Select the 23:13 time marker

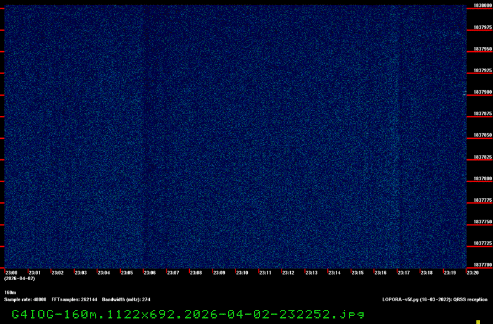[312, 273]
